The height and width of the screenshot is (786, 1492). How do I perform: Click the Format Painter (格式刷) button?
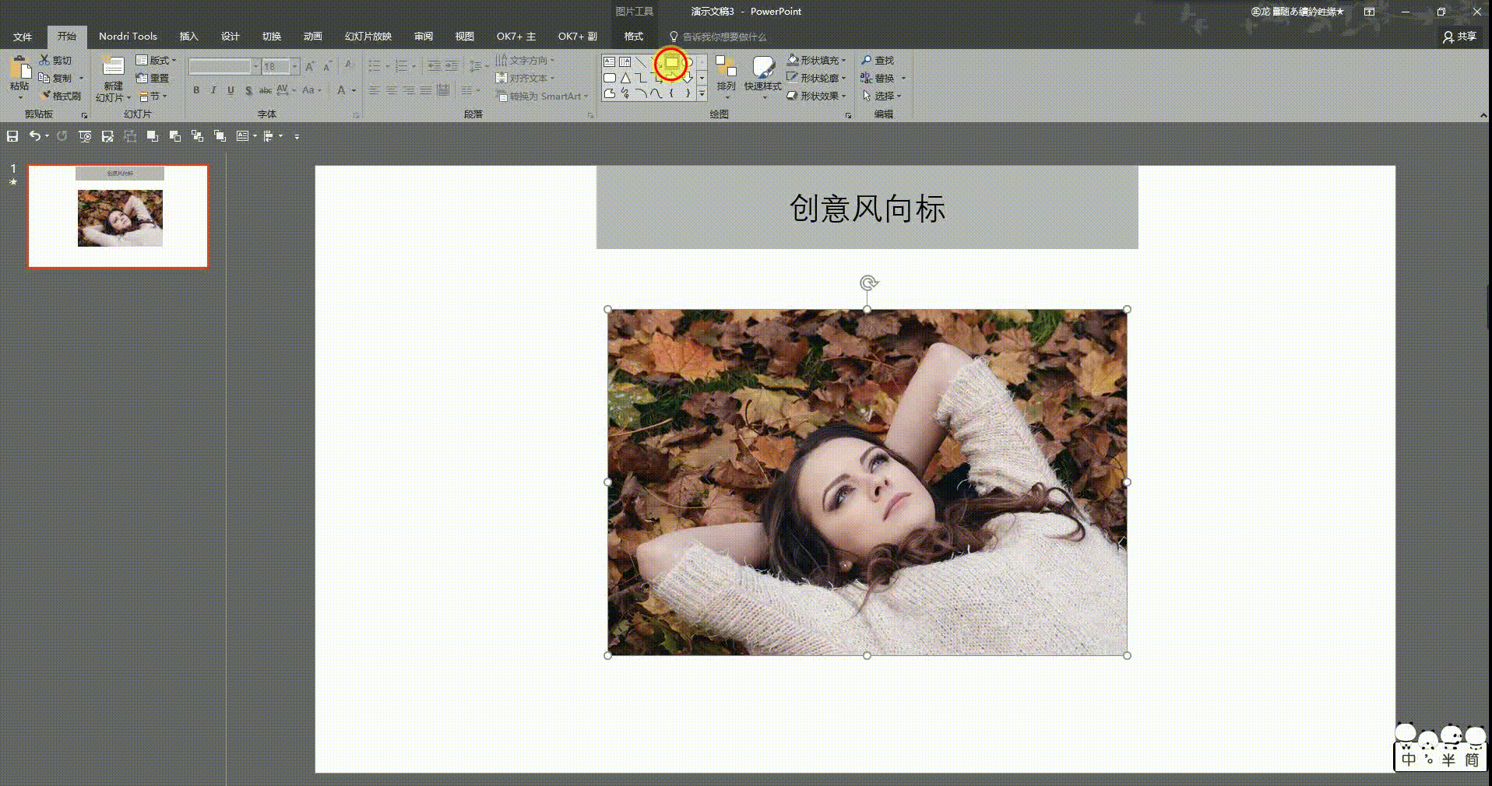(x=60, y=96)
